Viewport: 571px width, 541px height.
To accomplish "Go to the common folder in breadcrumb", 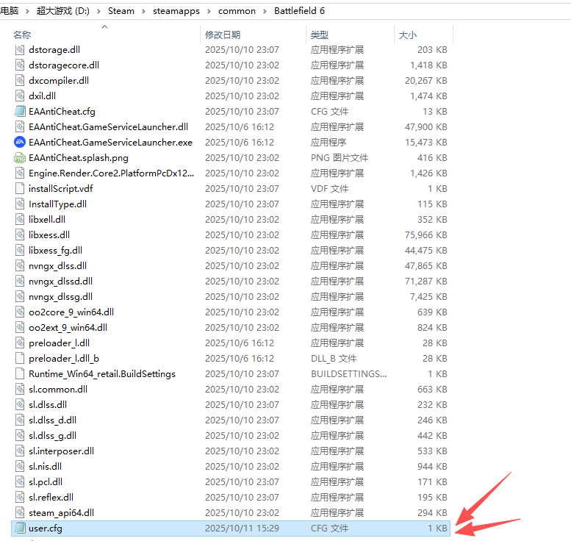I will tap(237, 11).
